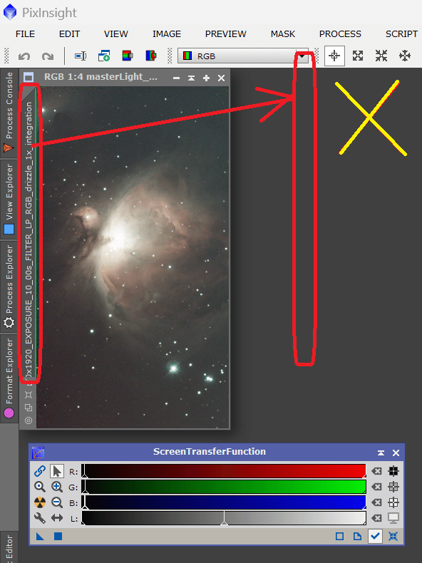Click inside the red R channel bar

click(x=224, y=471)
